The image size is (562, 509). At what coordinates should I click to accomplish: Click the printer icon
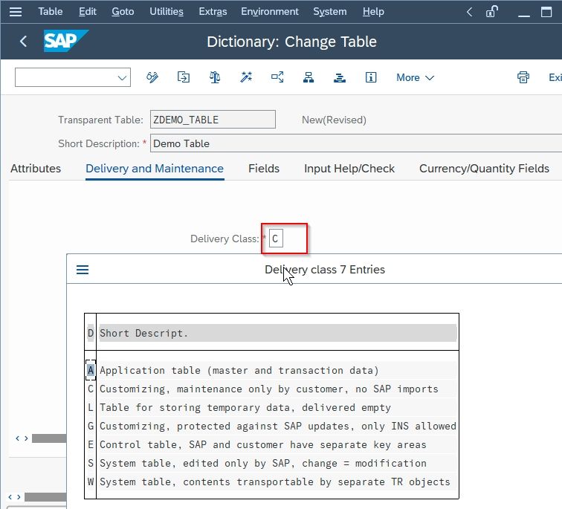pyautogui.click(x=523, y=77)
